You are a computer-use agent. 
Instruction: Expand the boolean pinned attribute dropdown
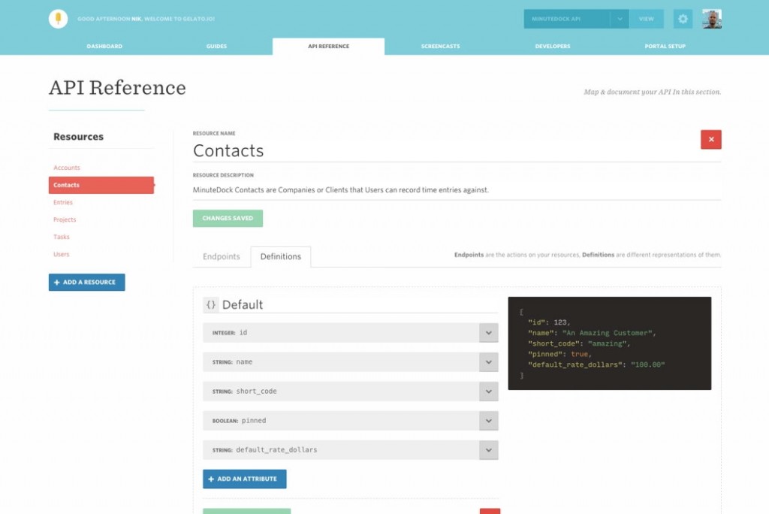pyautogui.click(x=488, y=421)
